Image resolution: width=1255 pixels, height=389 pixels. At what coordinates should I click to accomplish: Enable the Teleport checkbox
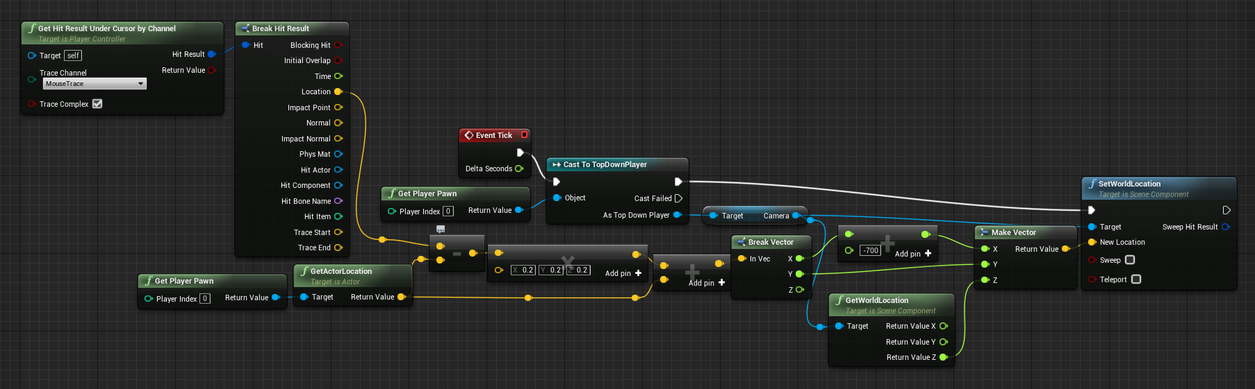(x=1136, y=279)
